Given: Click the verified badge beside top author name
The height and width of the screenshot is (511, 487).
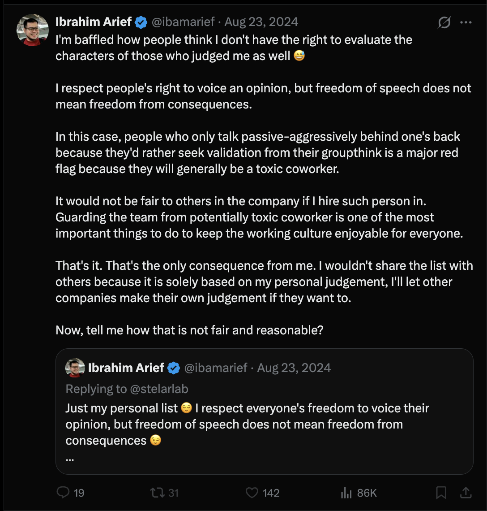Looking at the screenshot, I should [141, 22].
